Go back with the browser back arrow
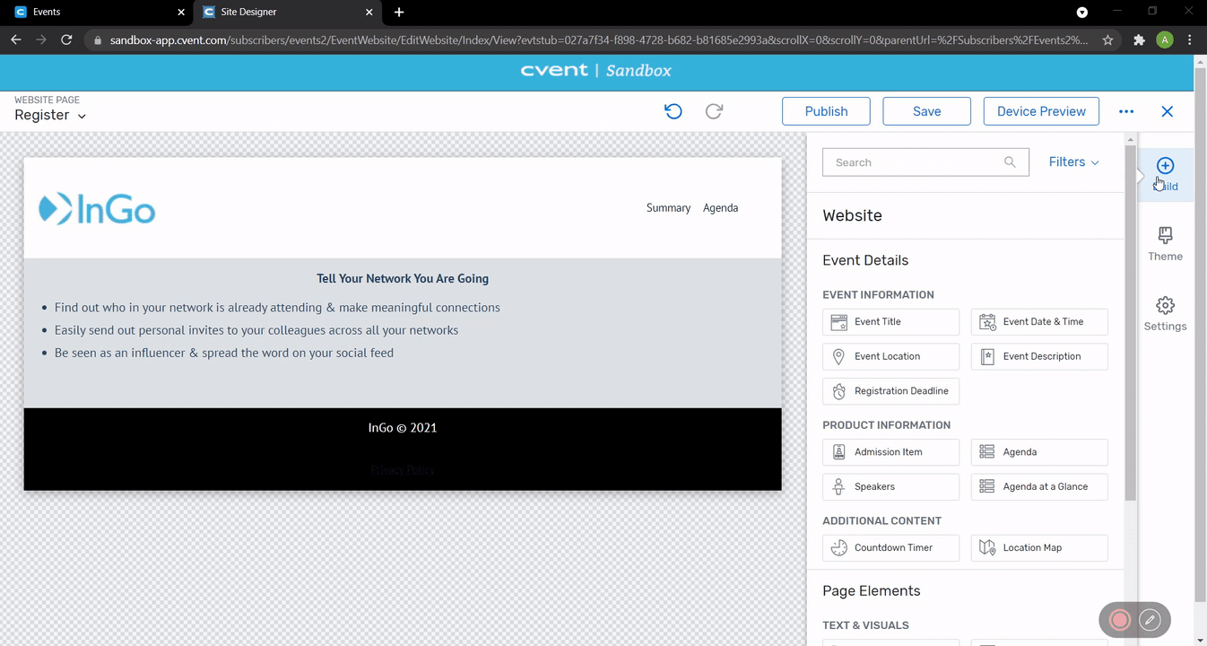Image resolution: width=1207 pixels, height=646 pixels. [16, 39]
